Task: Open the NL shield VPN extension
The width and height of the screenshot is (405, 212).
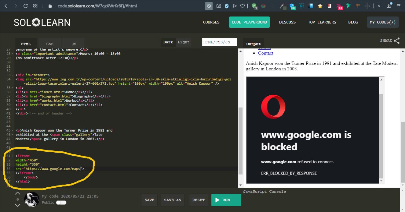Action: tap(292, 6)
